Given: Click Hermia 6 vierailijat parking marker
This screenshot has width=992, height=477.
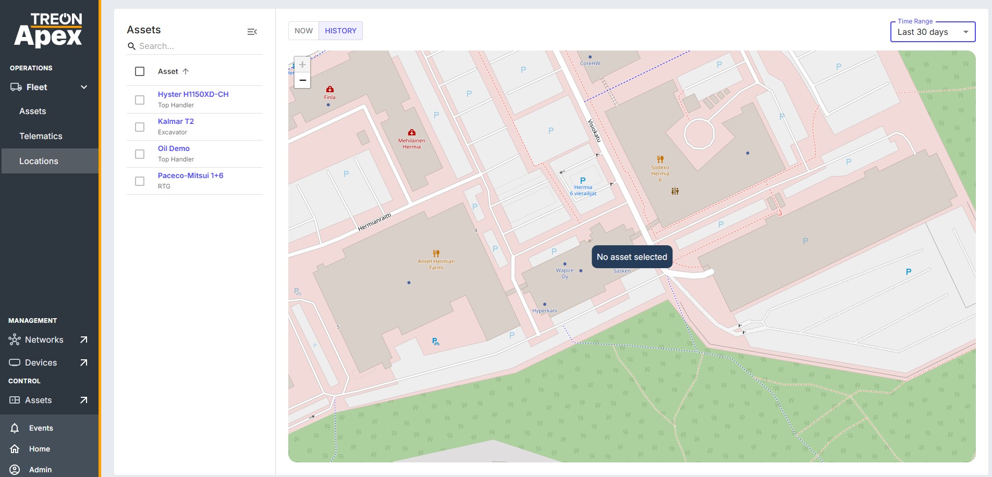Looking at the screenshot, I should coord(583,181).
